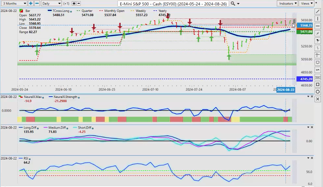The width and height of the screenshot is (323, 187).
Task: Select the horizontal line drawing tool
Action: tap(317, 26)
